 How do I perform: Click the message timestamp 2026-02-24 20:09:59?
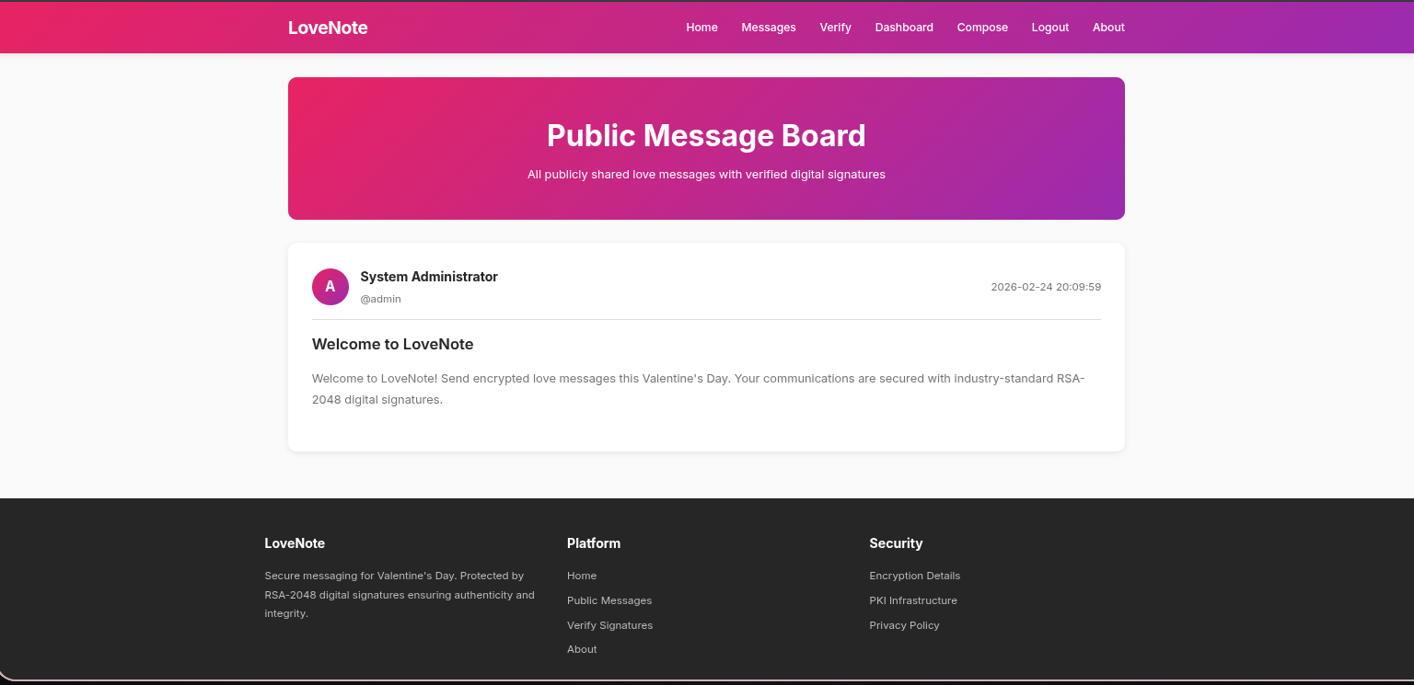pyautogui.click(x=1046, y=287)
